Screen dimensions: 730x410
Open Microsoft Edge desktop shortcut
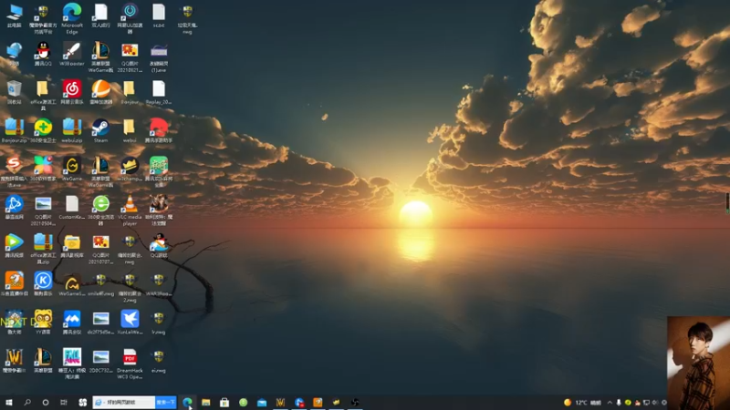point(72,18)
